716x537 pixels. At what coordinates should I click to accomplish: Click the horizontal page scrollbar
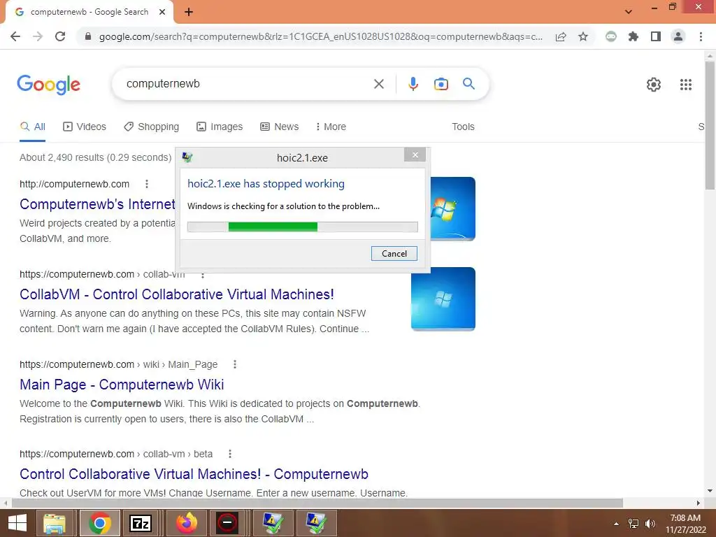317,503
